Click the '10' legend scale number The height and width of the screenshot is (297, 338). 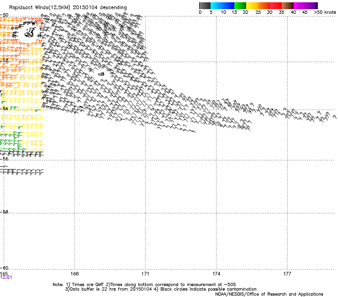pos(223,12)
